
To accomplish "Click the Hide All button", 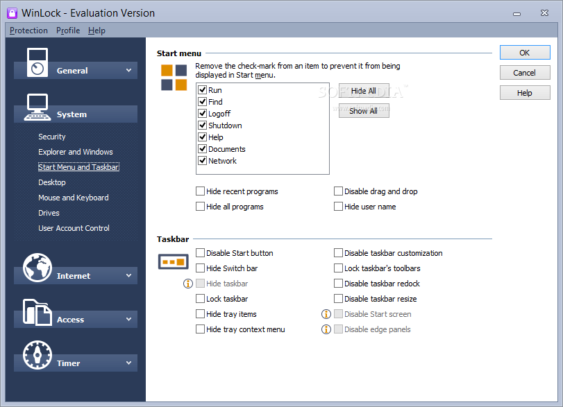I will [x=364, y=91].
